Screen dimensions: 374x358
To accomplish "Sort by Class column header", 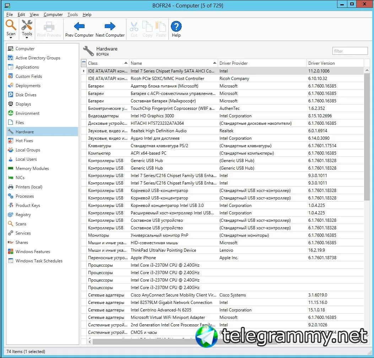I will (x=108, y=63).
